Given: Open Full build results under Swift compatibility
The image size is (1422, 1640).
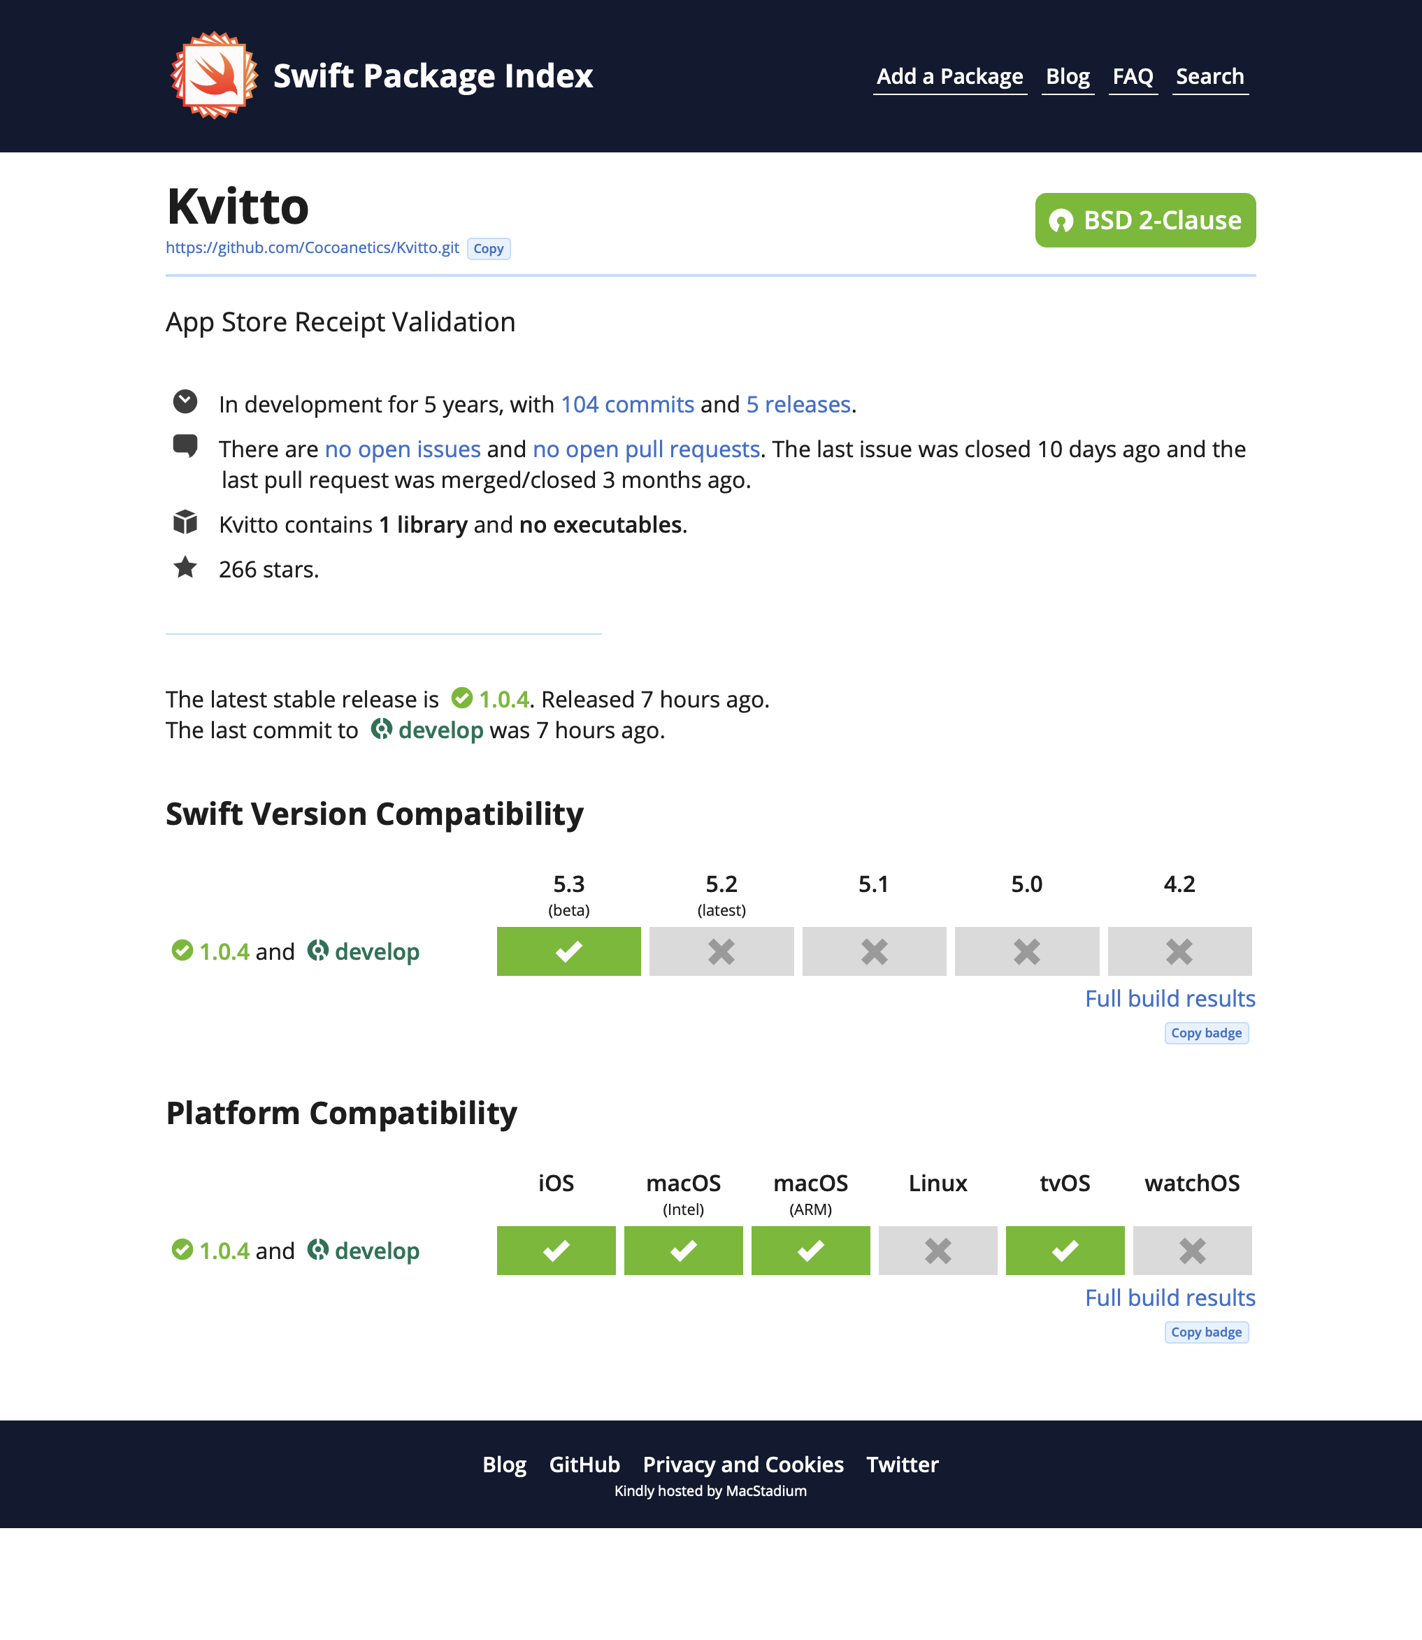Looking at the screenshot, I should pyautogui.click(x=1170, y=998).
